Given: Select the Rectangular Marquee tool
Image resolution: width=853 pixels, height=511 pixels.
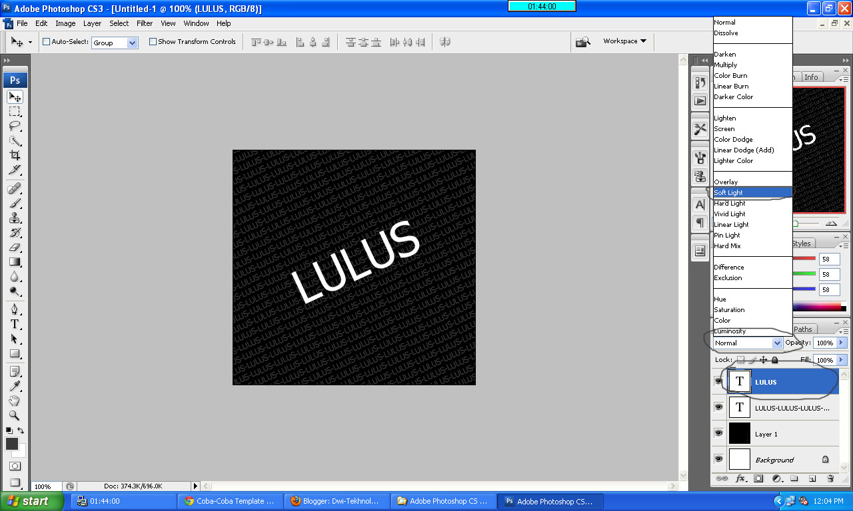Looking at the screenshot, I should pyautogui.click(x=15, y=111).
